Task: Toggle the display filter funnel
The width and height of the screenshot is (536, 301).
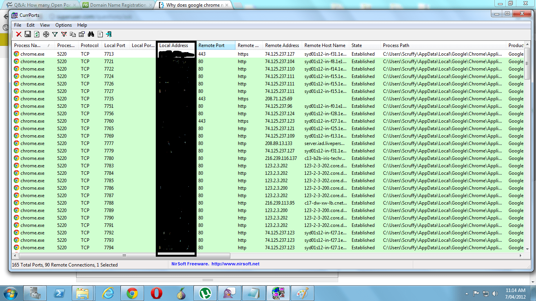Action: click(x=55, y=34)
